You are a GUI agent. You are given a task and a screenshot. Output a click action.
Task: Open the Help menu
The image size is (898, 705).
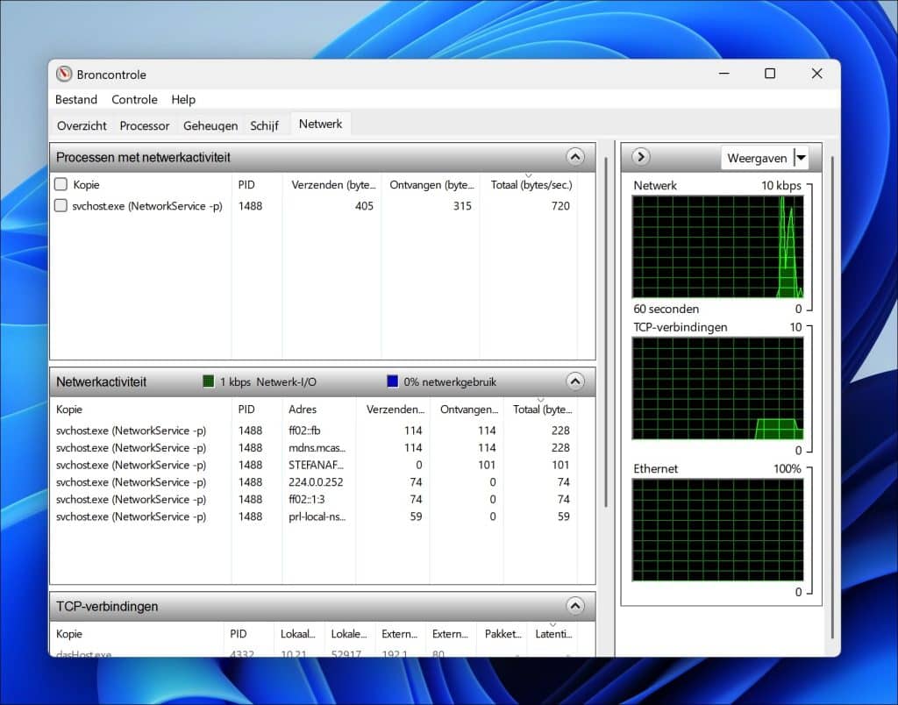[183, 100]
